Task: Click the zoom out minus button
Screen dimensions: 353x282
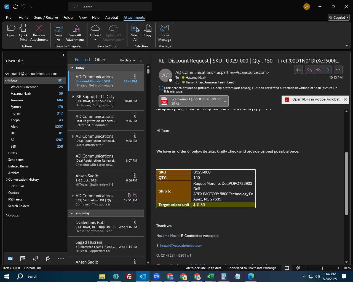Action: (x=306, y=268)
